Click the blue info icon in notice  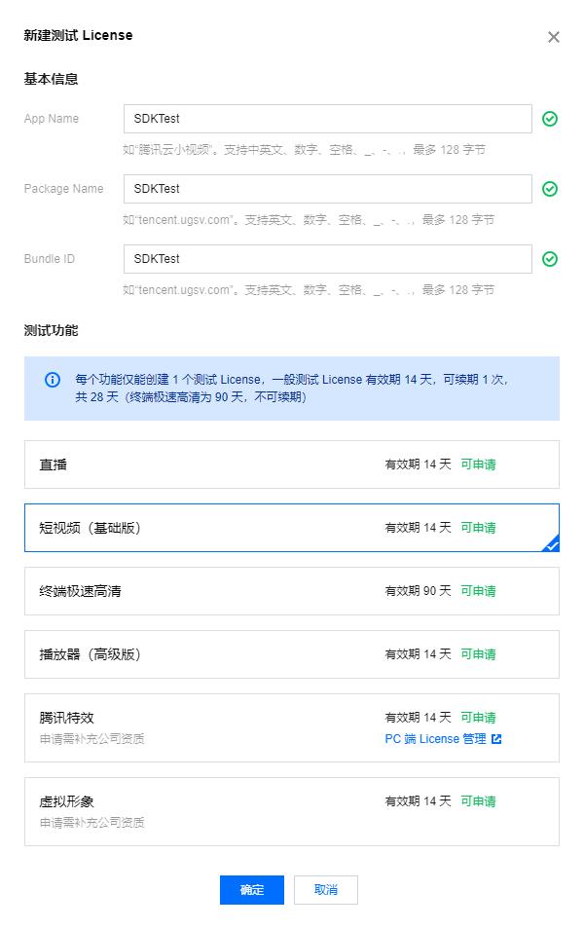coord(53,379)
